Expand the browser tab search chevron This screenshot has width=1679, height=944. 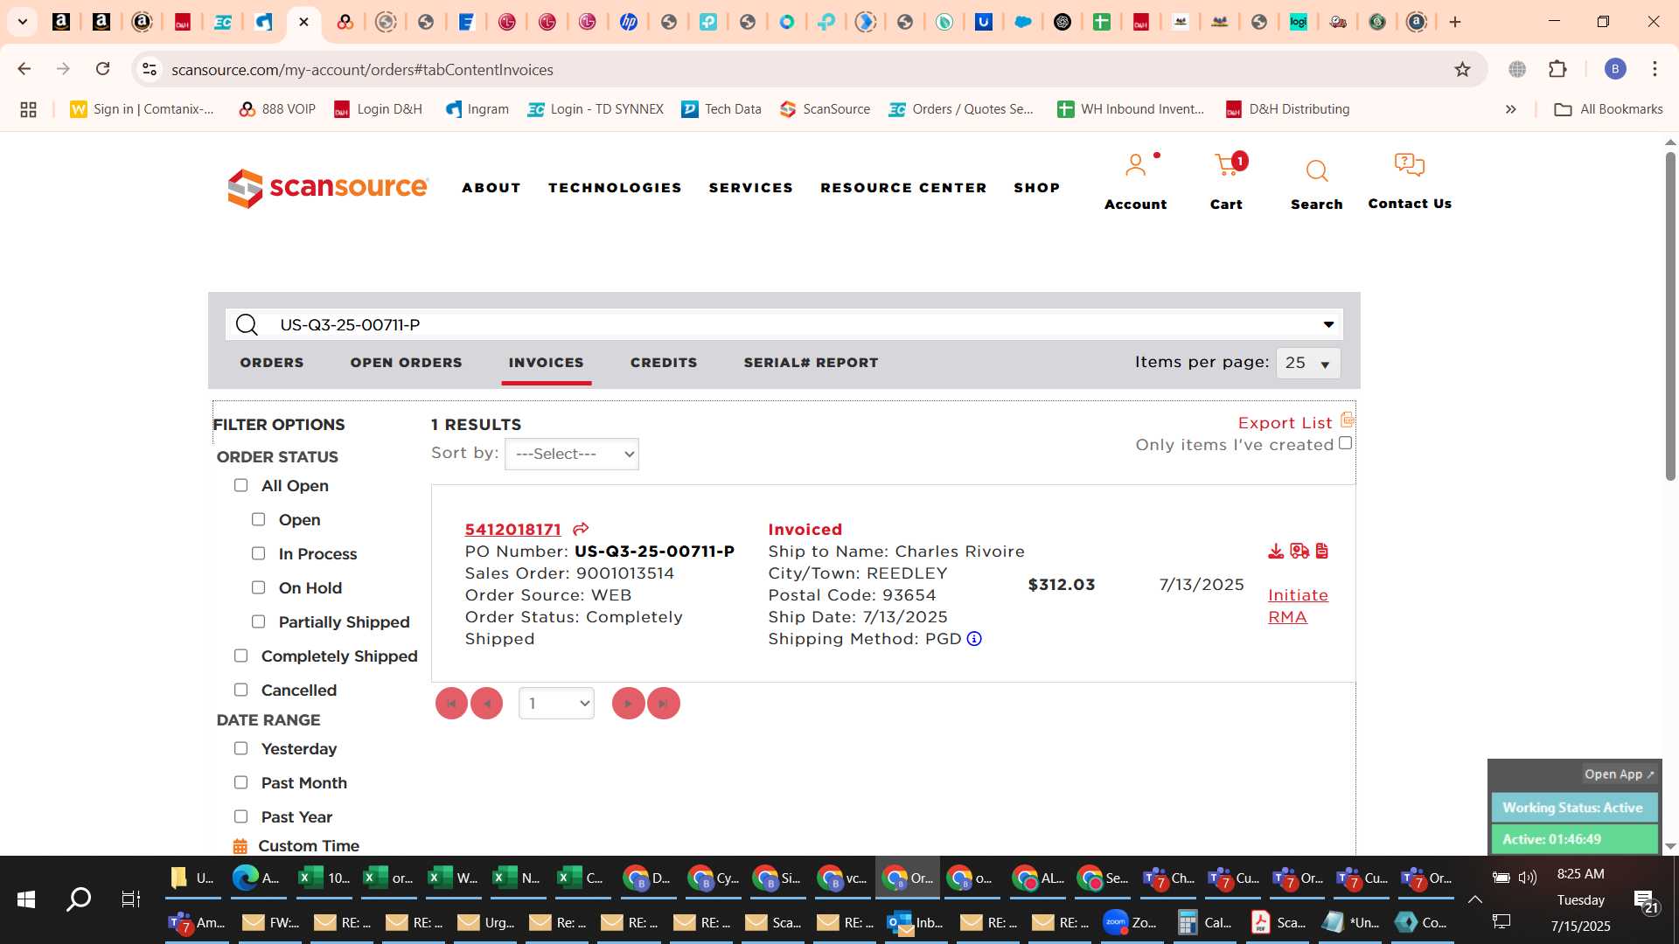[x=23, y=22]
